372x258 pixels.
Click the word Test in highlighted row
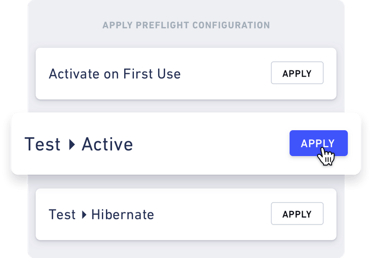click(42, 144)
